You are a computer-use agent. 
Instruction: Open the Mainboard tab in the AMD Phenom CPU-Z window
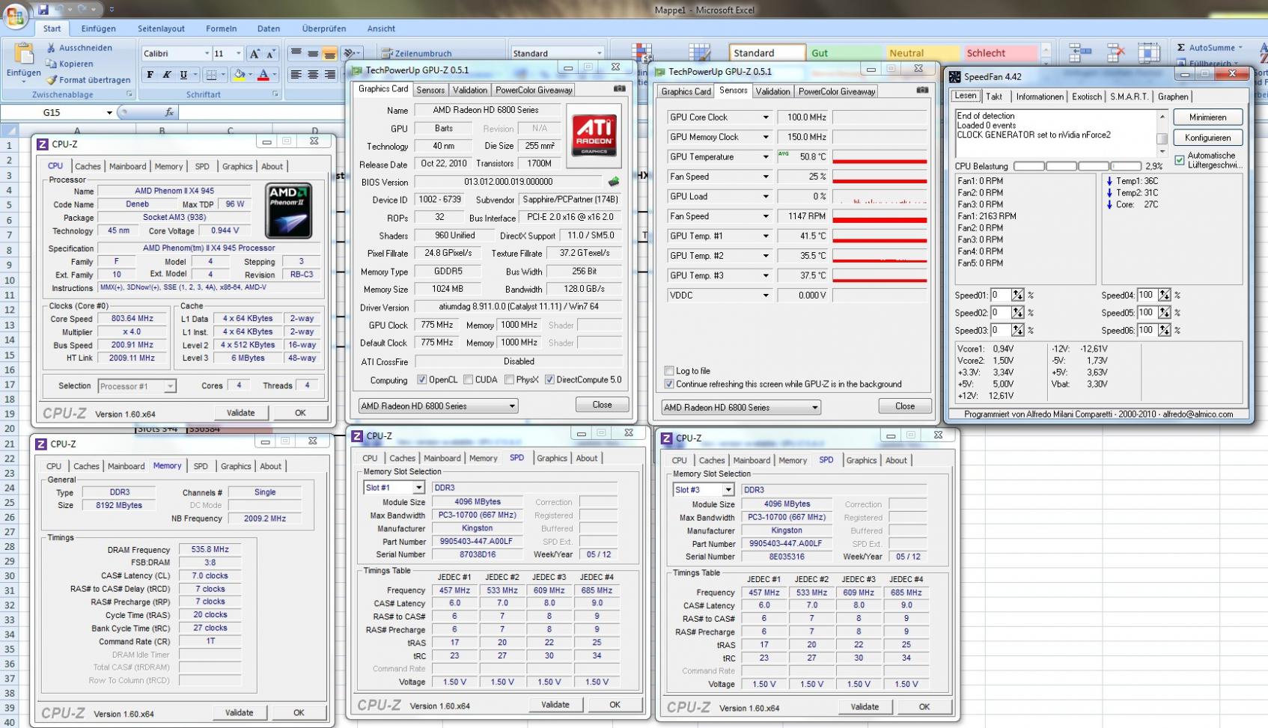click(x=127, y=166)
